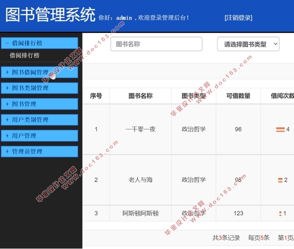Click the 图书名称 column header
This screenshot has width=294, height=249.
141,96
